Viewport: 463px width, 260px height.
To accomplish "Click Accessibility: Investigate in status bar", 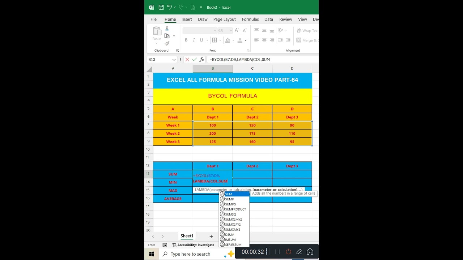I will [x=193, y=245].
